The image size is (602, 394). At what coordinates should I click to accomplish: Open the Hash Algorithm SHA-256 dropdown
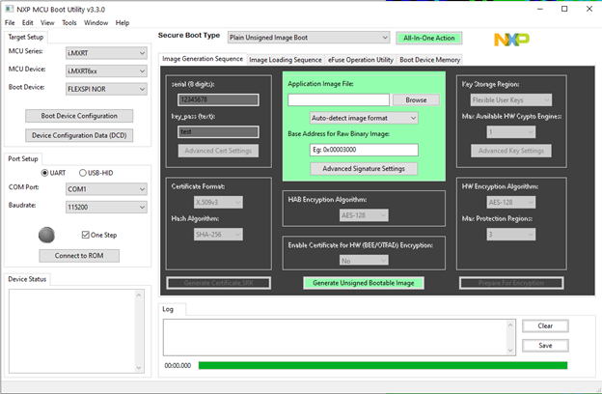point(218,235)
